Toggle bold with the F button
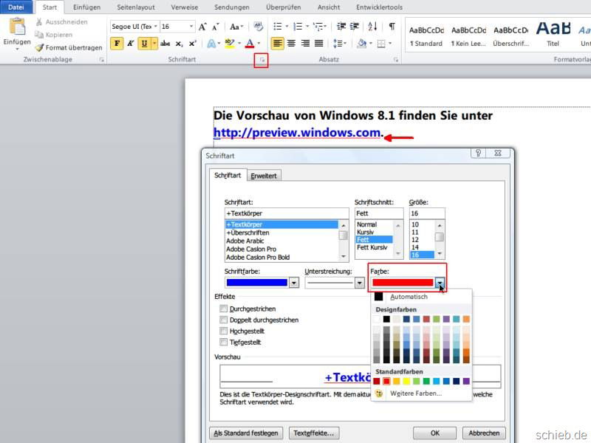 [117, 44]
